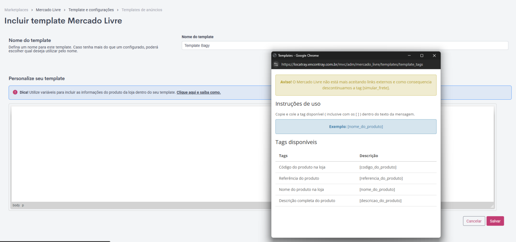Viewport: 516px width, 242px height.
Task: Click the Tags column header
Action: point(283,156)
